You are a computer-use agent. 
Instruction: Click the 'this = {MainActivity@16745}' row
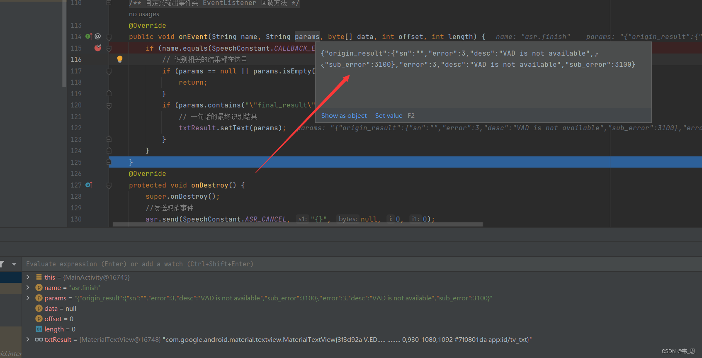pos(362,277)
